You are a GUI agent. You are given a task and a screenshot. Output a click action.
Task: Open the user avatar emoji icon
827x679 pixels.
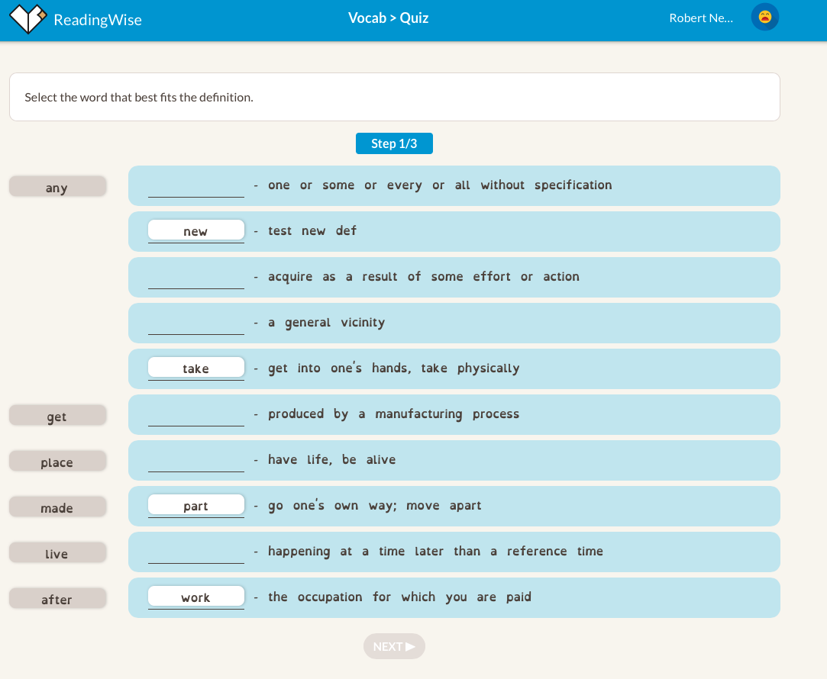[x=764, y=18]
